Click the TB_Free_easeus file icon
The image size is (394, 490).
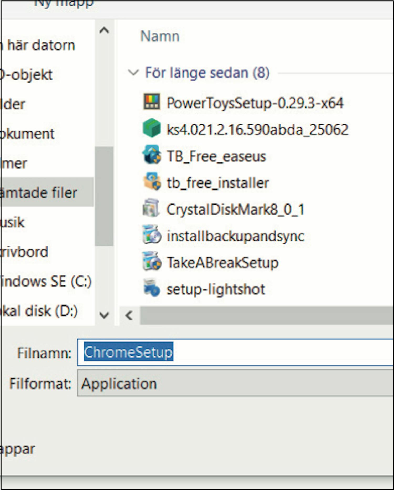[x=152, y=155]
